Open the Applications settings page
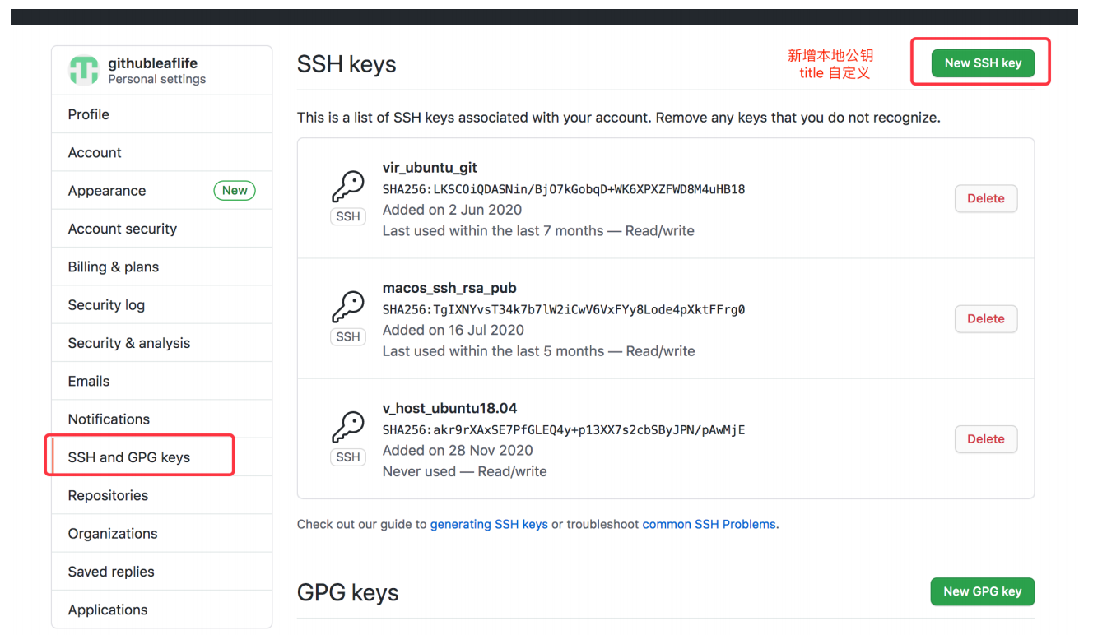 162,610
